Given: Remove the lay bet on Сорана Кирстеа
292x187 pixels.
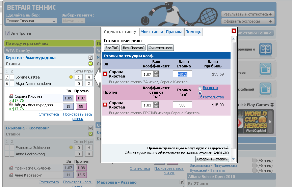Looking at the screenshot, I should click(x=105, y=105).
